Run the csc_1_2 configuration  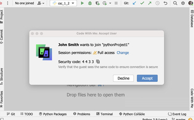[82, 3]
